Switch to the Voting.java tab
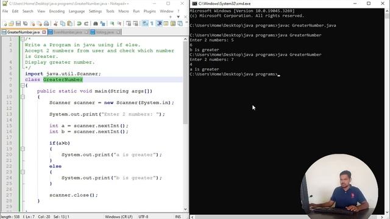The height and width of the screenshot is (219, 390). [x=105, y=32]
